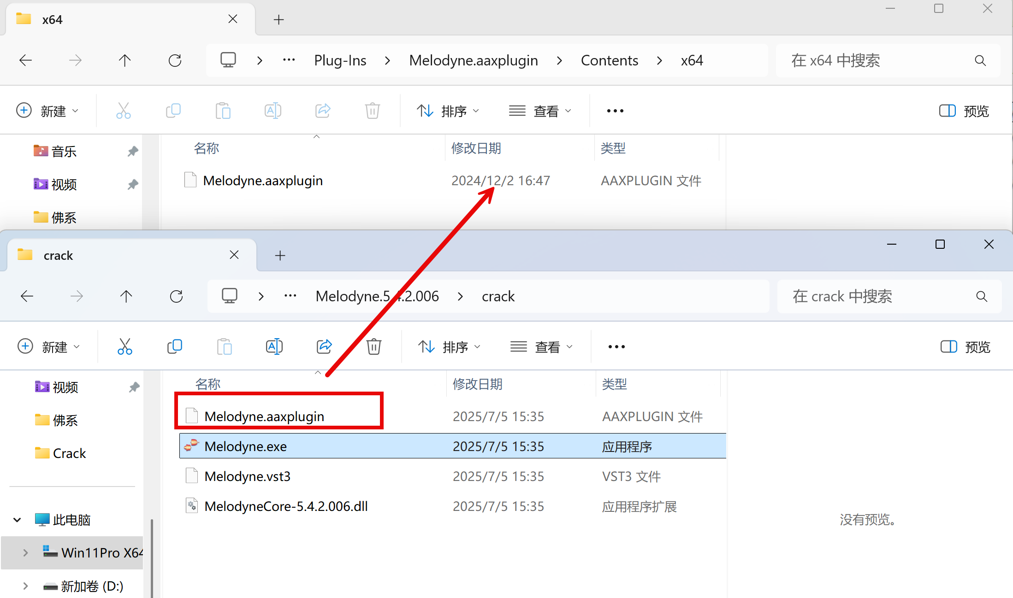
Task: Select the Melodyne.vst3 file
Action: pyautogui.click(x=248, y=476)
